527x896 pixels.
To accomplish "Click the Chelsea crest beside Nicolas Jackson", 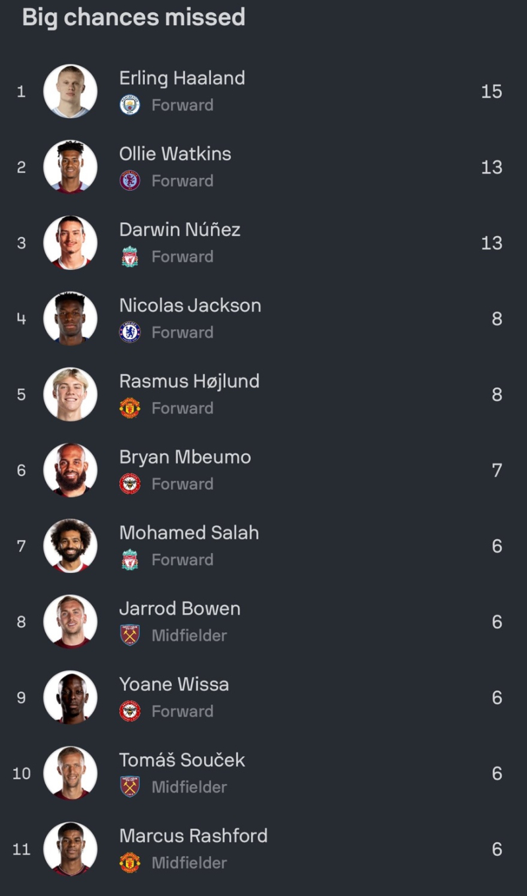I will (x=130, y=332).
